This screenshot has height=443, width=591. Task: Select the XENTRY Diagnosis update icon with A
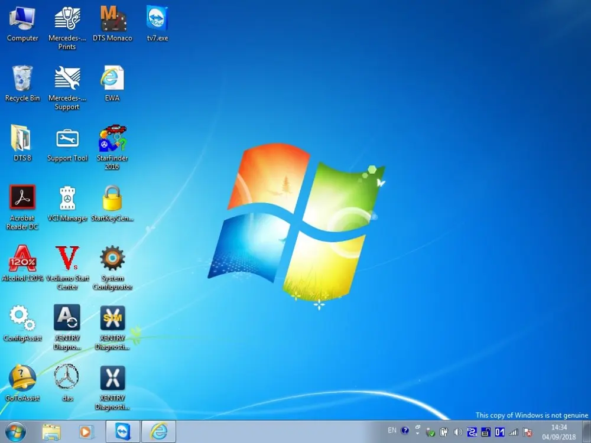point(67,328)
